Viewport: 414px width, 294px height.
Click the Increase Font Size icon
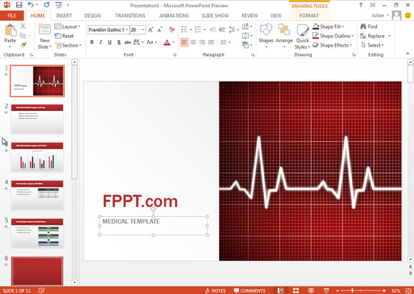(151, 30)
